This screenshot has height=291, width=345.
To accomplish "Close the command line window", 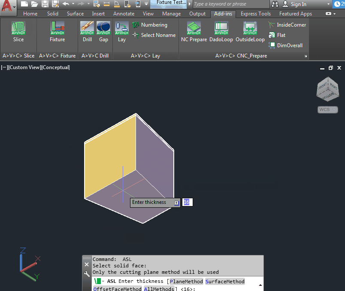I will coord(87,264).
